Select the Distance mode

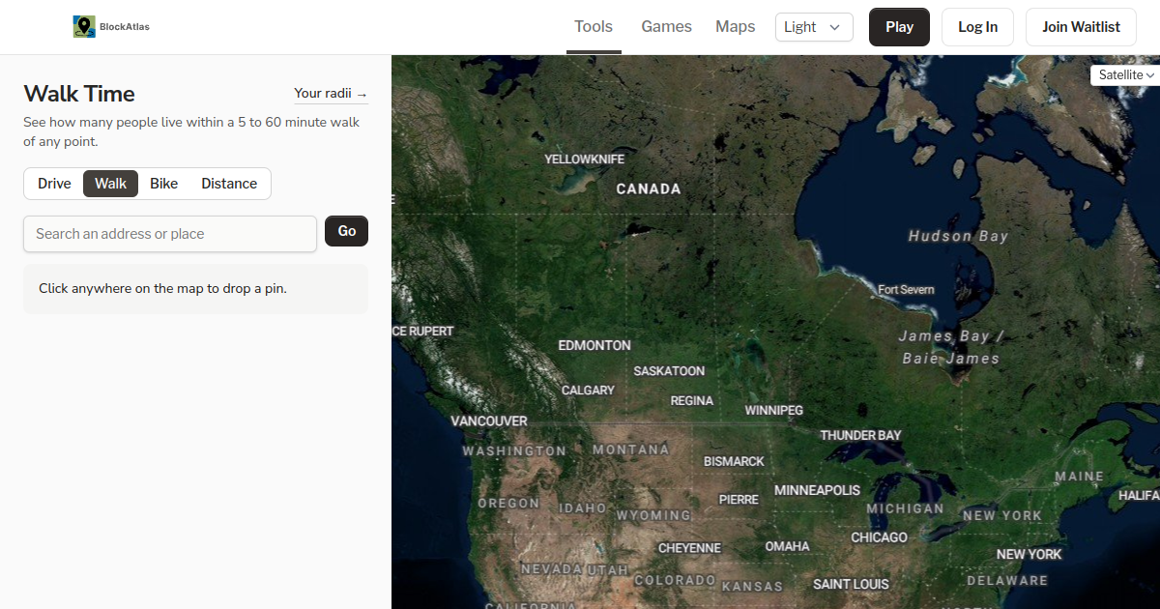point(229,184)
